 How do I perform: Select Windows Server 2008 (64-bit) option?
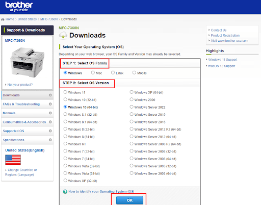[132, 159]
